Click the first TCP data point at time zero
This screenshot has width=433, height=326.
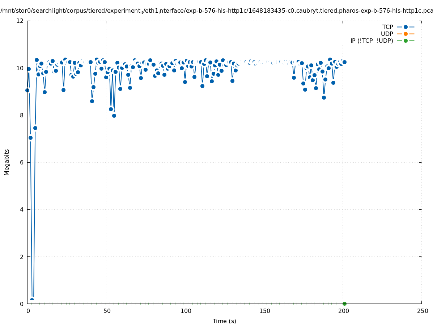pyautogui.click(x=27, y=90)
